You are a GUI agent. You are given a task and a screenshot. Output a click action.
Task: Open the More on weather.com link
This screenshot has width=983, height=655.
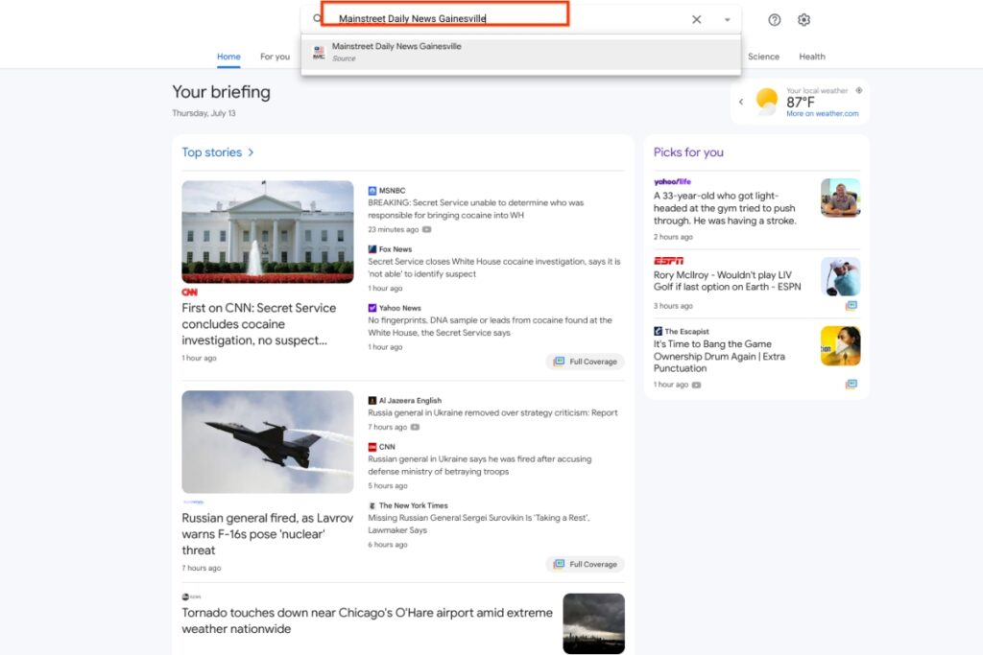tap(822, 113)
